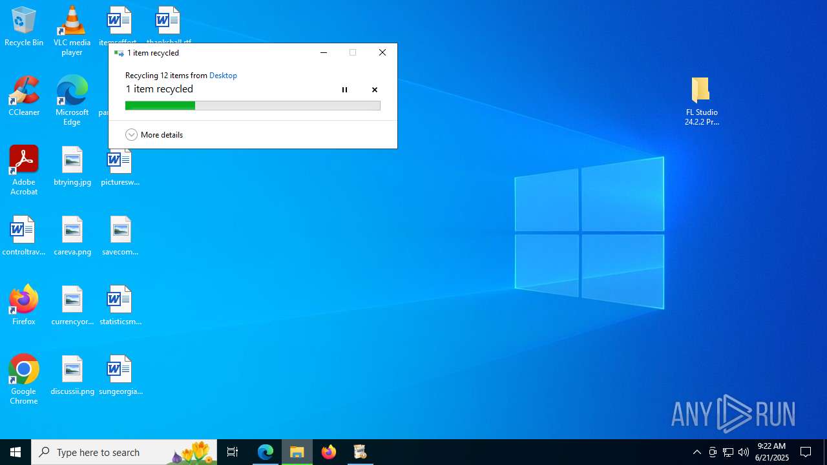Select the sungeorgia... Word document

[120, 376]
